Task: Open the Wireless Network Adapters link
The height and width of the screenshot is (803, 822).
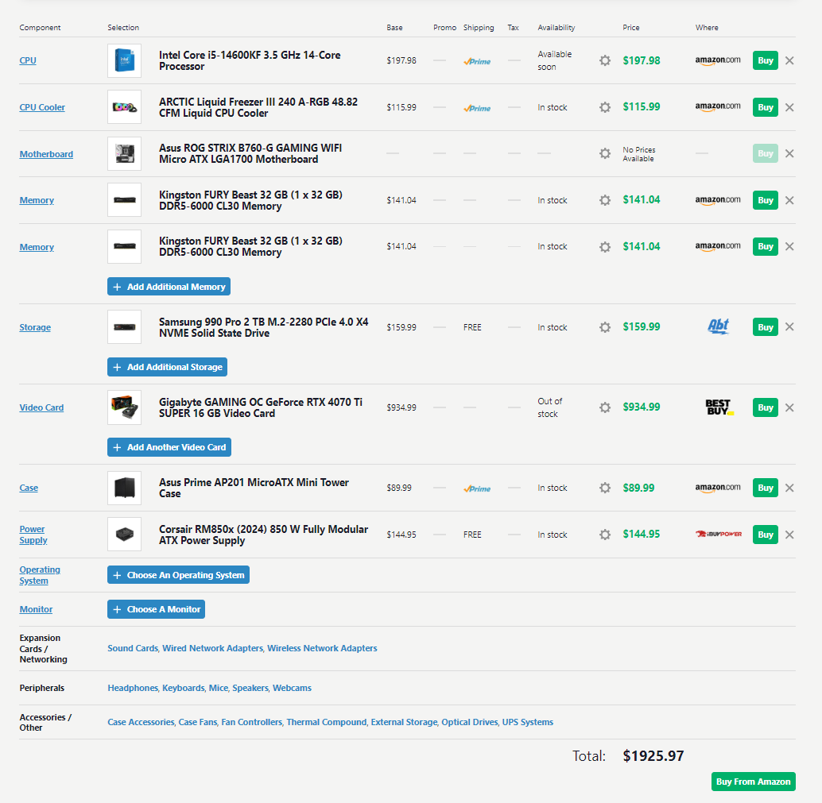Action: pos(322,648)
